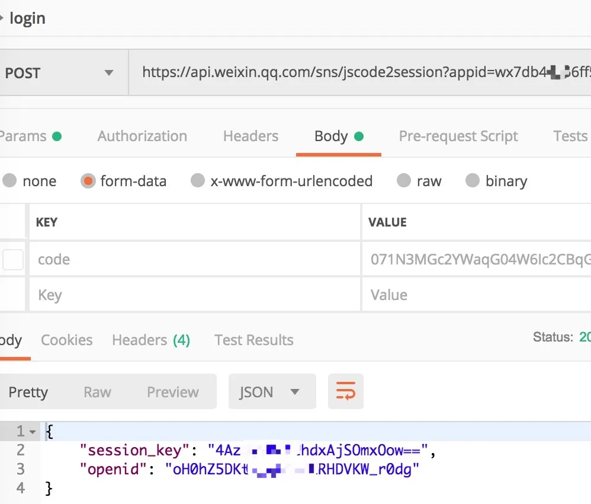The height and width of the screenshot is (504, 591).
Task: Select the form-data radio button
Action: [x=88, y=181]
